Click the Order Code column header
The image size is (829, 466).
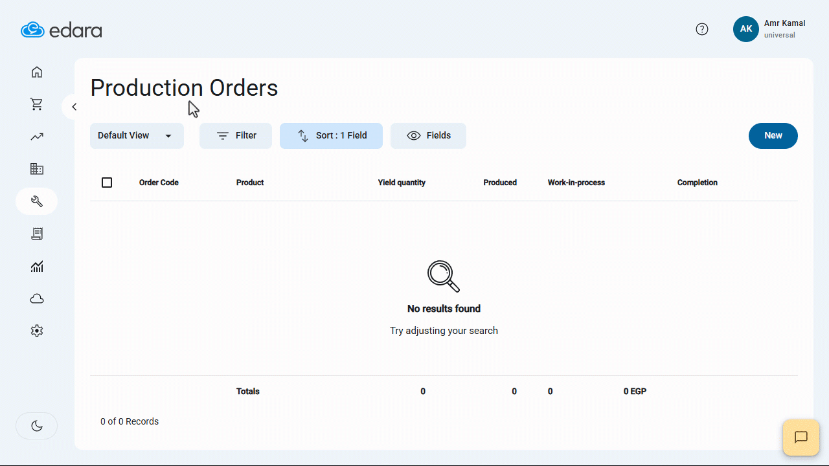[x=159, y=183]
